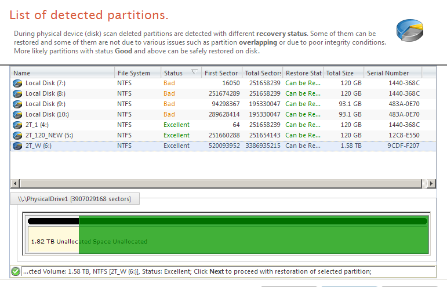Click the disk icon for 2T_120_NEW (5:)
Image resolution: width=447 pixels, height=287 pixels.
17,135
